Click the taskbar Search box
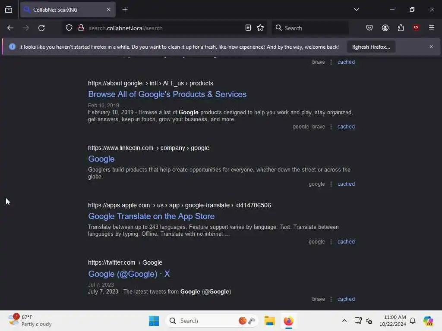 point(212,321)
